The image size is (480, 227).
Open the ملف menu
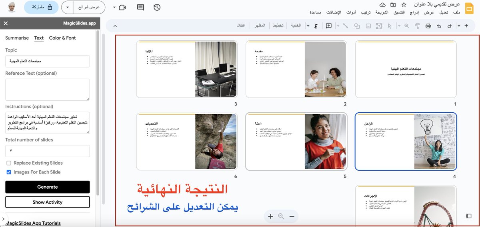pyautogui.click(x=457, y=12)
